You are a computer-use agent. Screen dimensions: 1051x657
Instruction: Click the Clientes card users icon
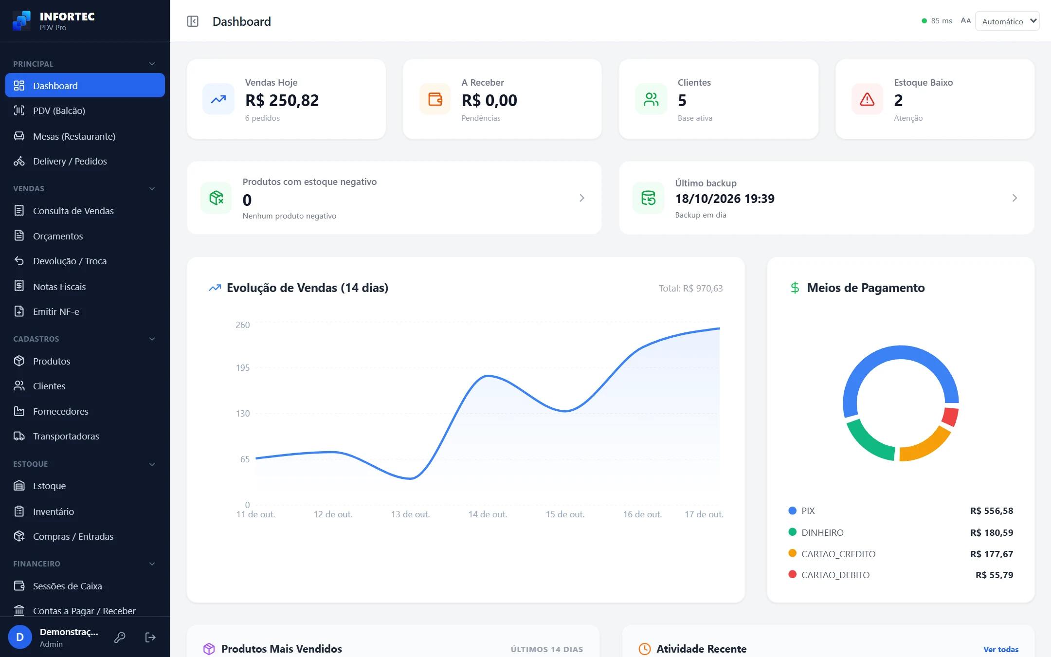pos(651,99)
